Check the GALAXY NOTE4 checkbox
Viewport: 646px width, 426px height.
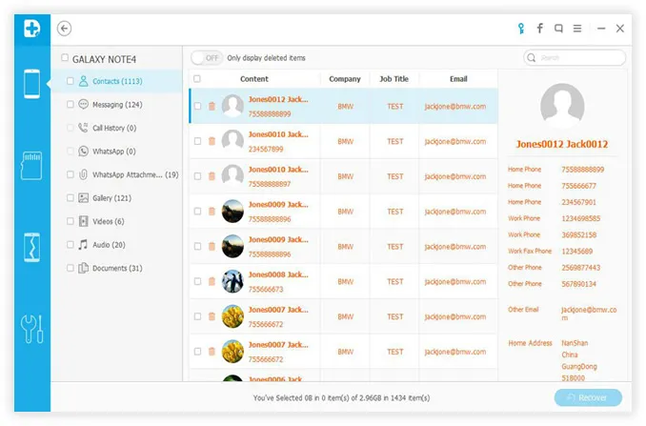pos(65,58)
